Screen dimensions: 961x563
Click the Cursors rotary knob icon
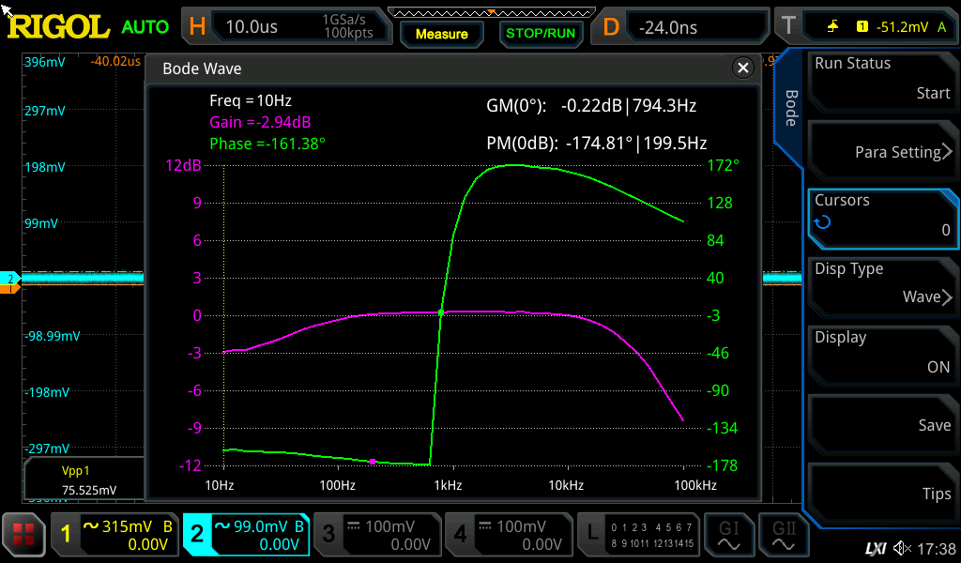(823, 222)
